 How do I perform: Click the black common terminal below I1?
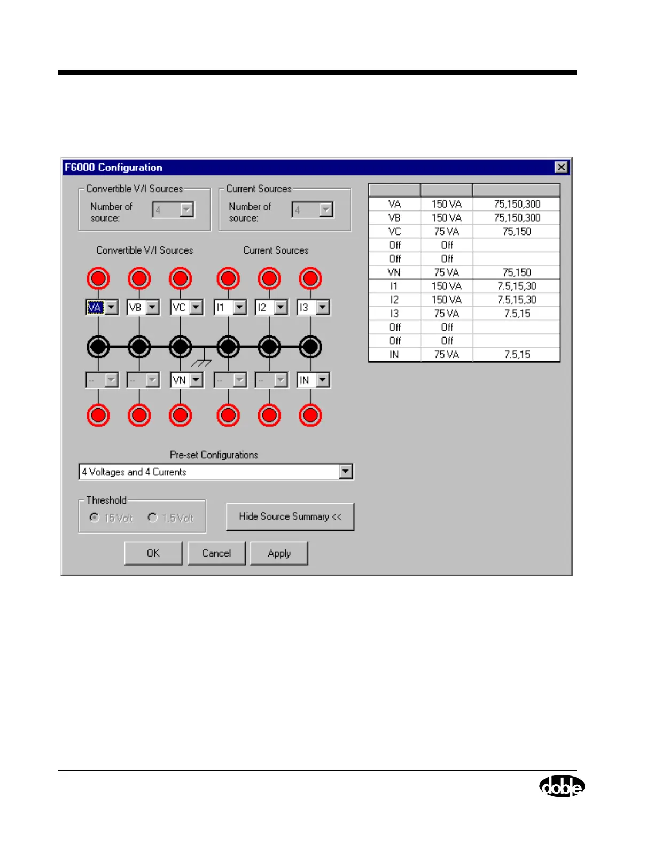(x=228, y=347)
